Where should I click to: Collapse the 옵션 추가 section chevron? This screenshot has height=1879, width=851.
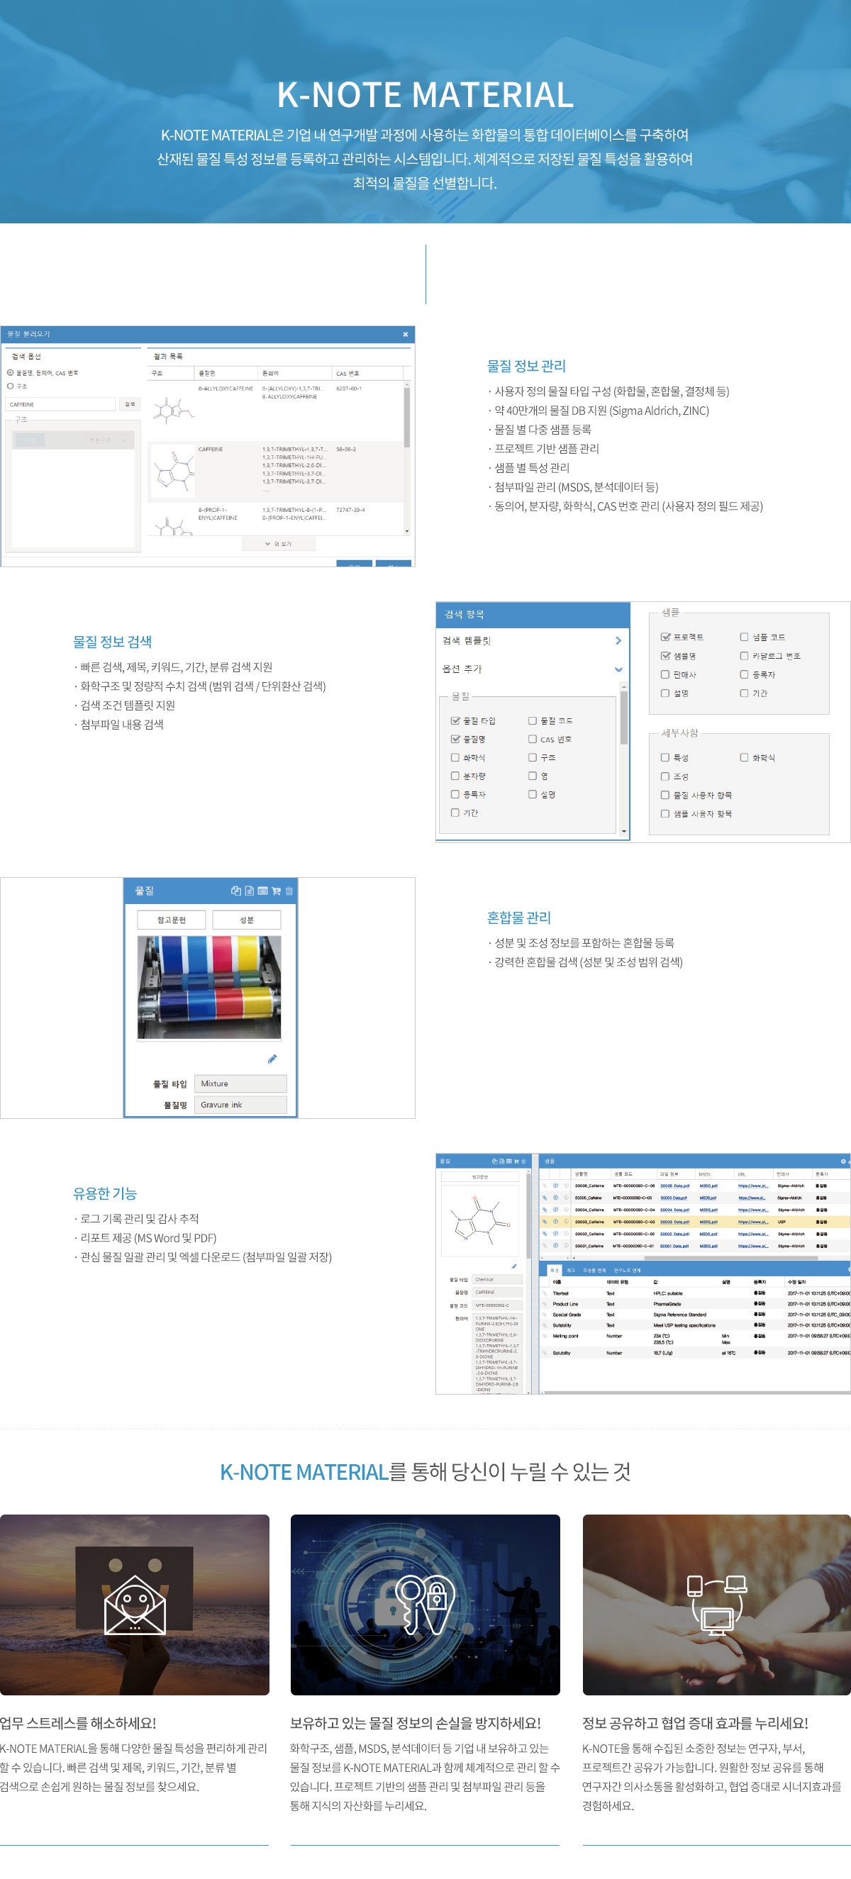click(618, 669)
